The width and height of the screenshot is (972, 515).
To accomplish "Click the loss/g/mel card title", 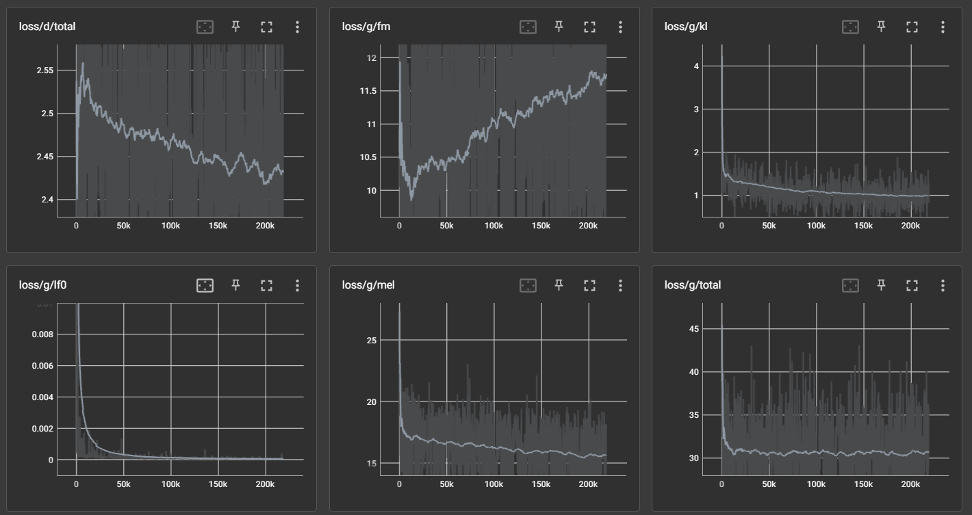I will pos(368,285).
